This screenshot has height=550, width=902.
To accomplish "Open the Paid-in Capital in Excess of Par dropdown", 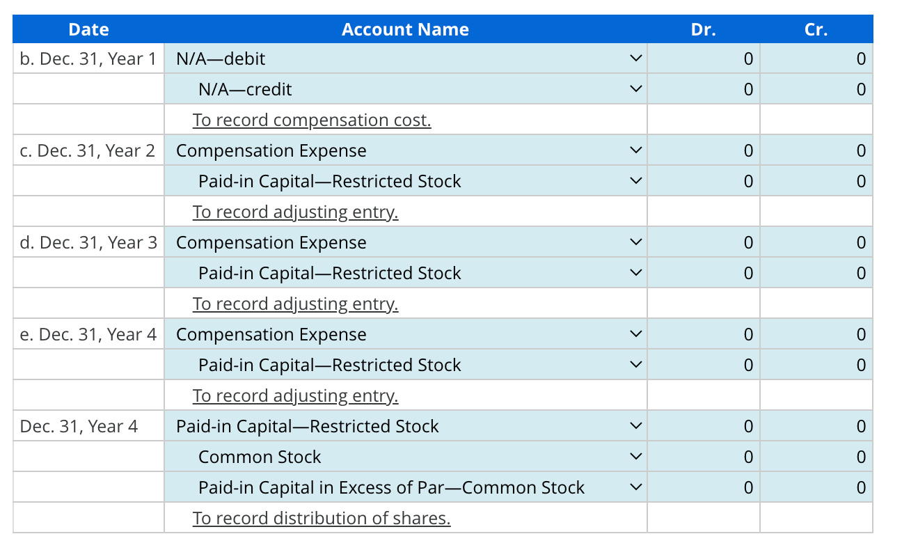I will point(635,487).
